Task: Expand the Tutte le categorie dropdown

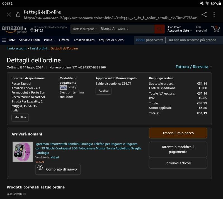Action: 85,29
